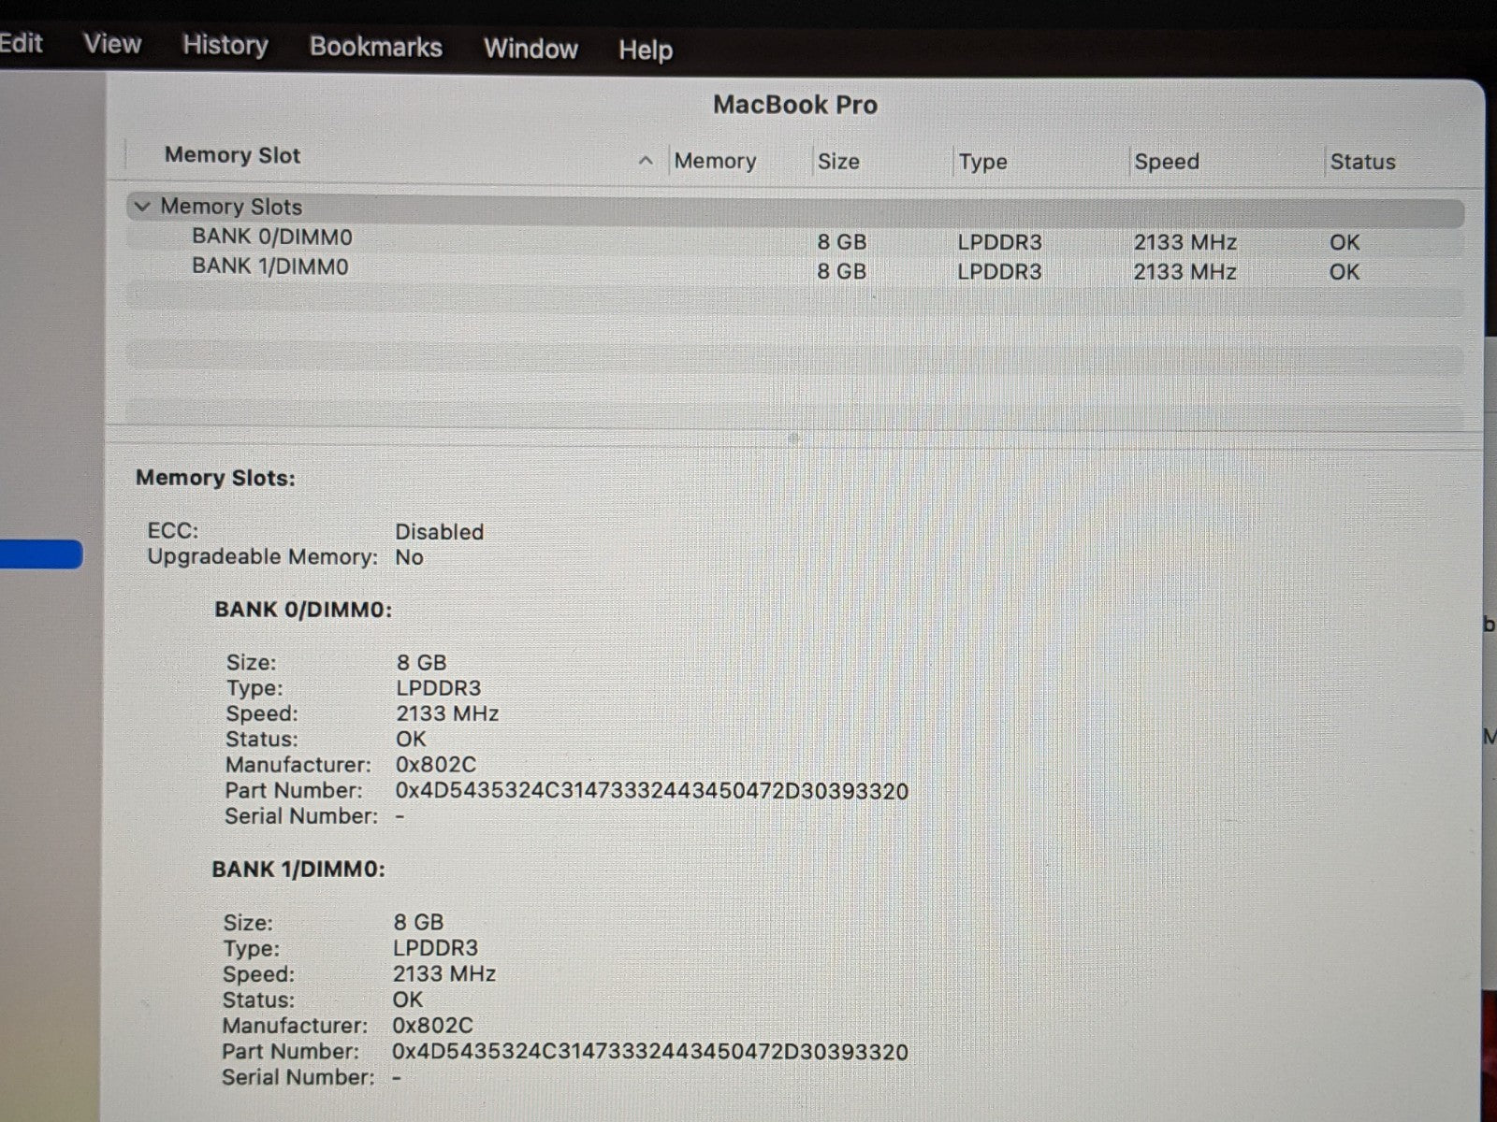This screenshot has height=1122, width=1497.
Task: Select the BANK 1/DIMM0 row in table
Action: [x=270, y=267]
